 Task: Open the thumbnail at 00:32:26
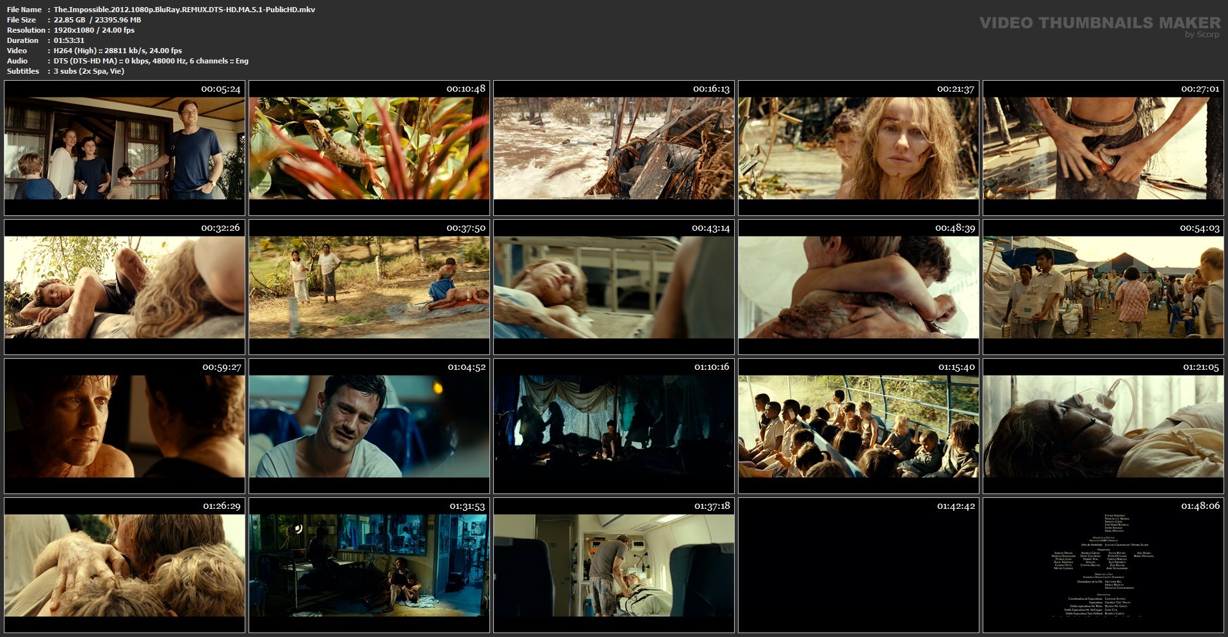[x=124, y=287]
